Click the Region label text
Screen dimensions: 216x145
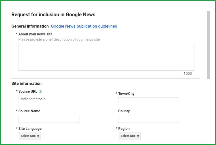[124, 129]
